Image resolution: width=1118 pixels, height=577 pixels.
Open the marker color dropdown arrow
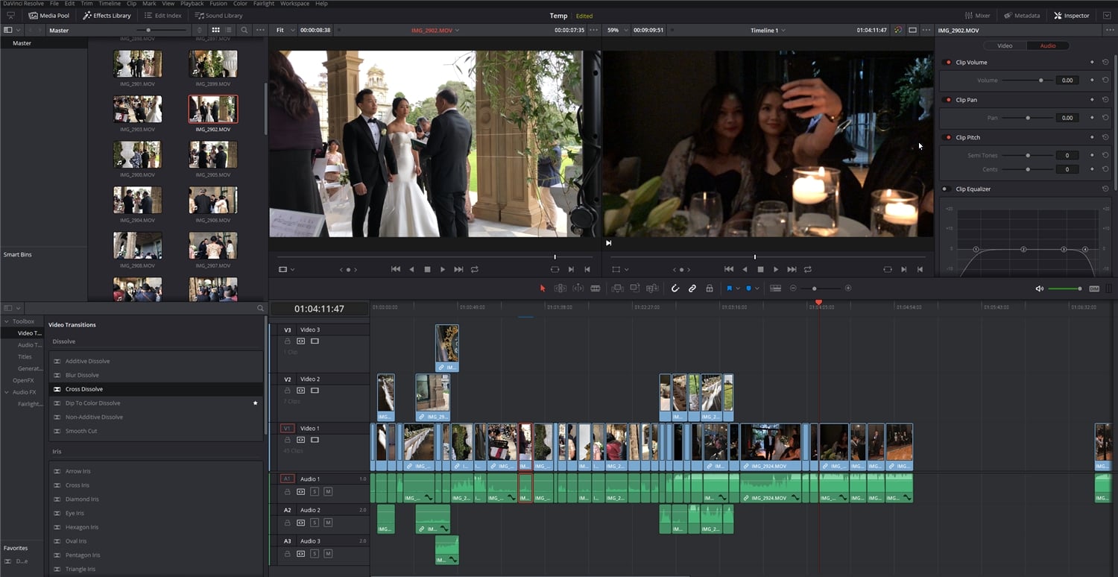[757, 288]
